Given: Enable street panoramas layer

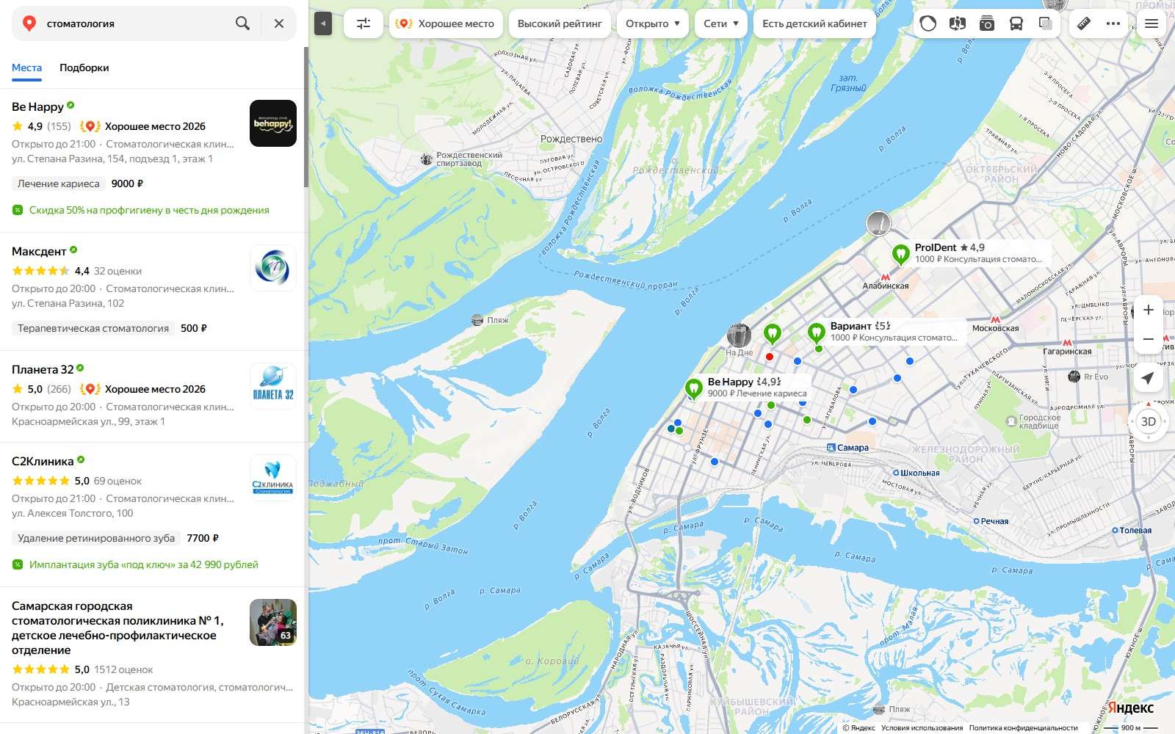Looking at the screenshot, I should click(957, 23).
